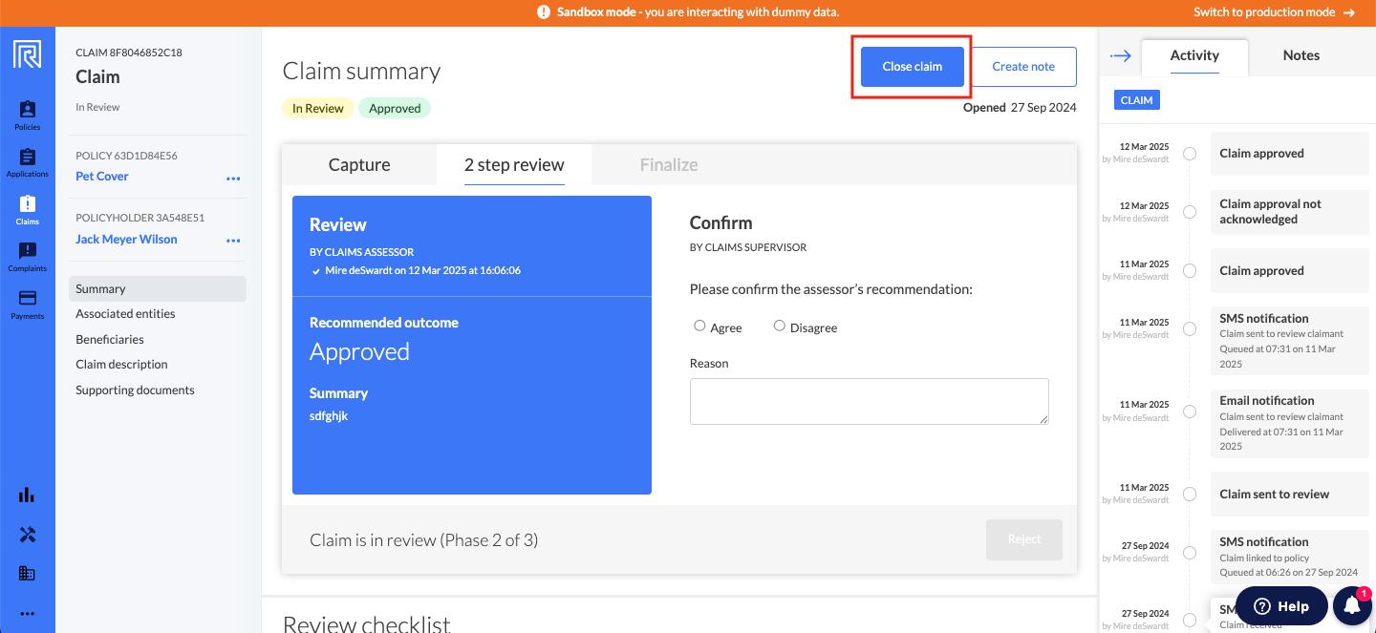Open Jack Meyer Wilson options ellipsis
1376x633 pixels.
pos(233,242)
